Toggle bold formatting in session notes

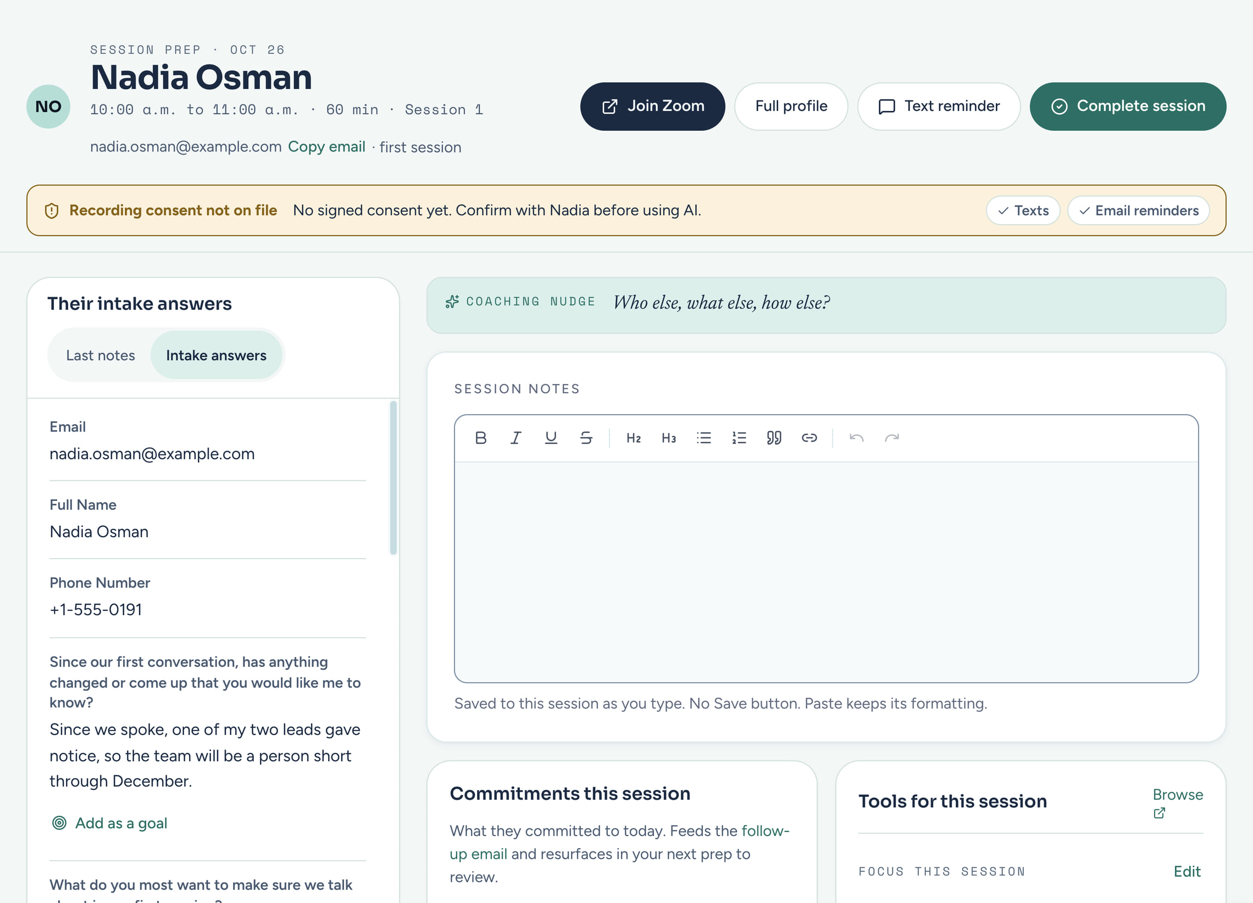point(481,438)
